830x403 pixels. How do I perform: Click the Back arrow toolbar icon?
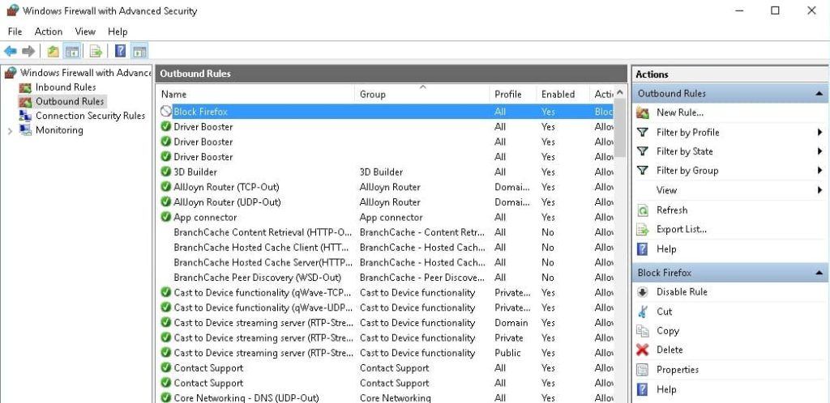coord(10,51)
